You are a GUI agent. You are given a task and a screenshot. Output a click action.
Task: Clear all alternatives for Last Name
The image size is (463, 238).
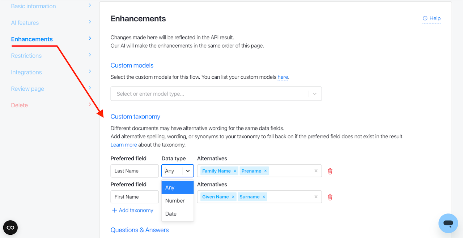click(316, 171)
